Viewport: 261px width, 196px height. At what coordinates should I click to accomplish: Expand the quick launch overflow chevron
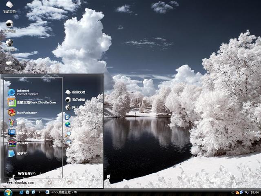40,192
